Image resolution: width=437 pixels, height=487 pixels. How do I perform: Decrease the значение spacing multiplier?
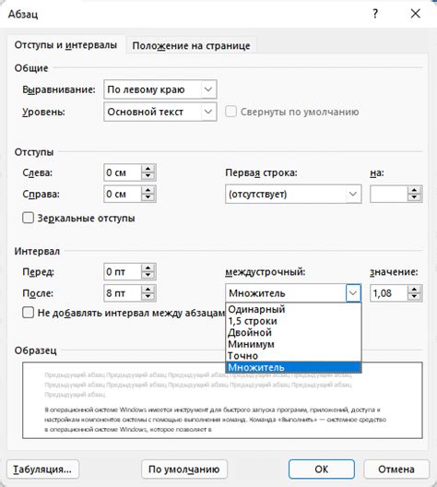[414, 297]
